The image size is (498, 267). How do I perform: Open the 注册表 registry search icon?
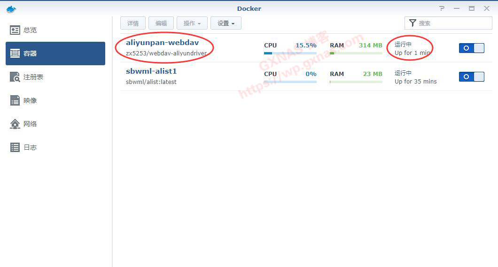15,77
